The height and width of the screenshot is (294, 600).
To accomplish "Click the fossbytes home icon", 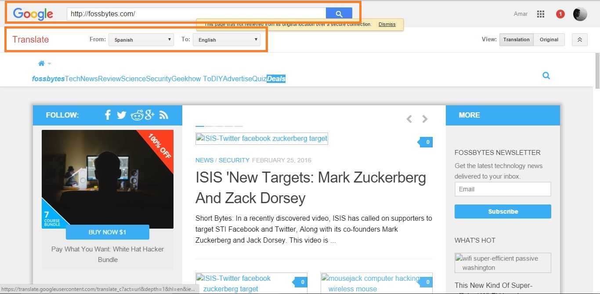I will tap(41, 63).
